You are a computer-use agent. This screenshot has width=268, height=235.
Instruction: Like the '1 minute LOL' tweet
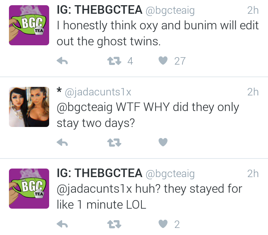pos(163,224)
